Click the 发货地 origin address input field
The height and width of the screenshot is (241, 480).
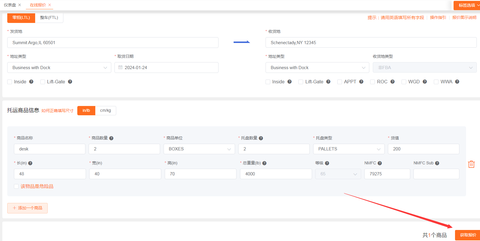point(113,43)
